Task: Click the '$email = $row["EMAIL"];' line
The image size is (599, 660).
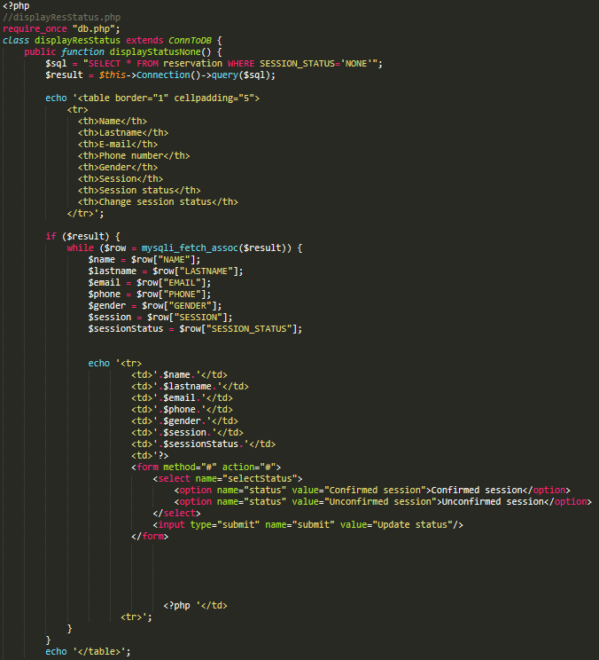Action: [x=150, y=283]
